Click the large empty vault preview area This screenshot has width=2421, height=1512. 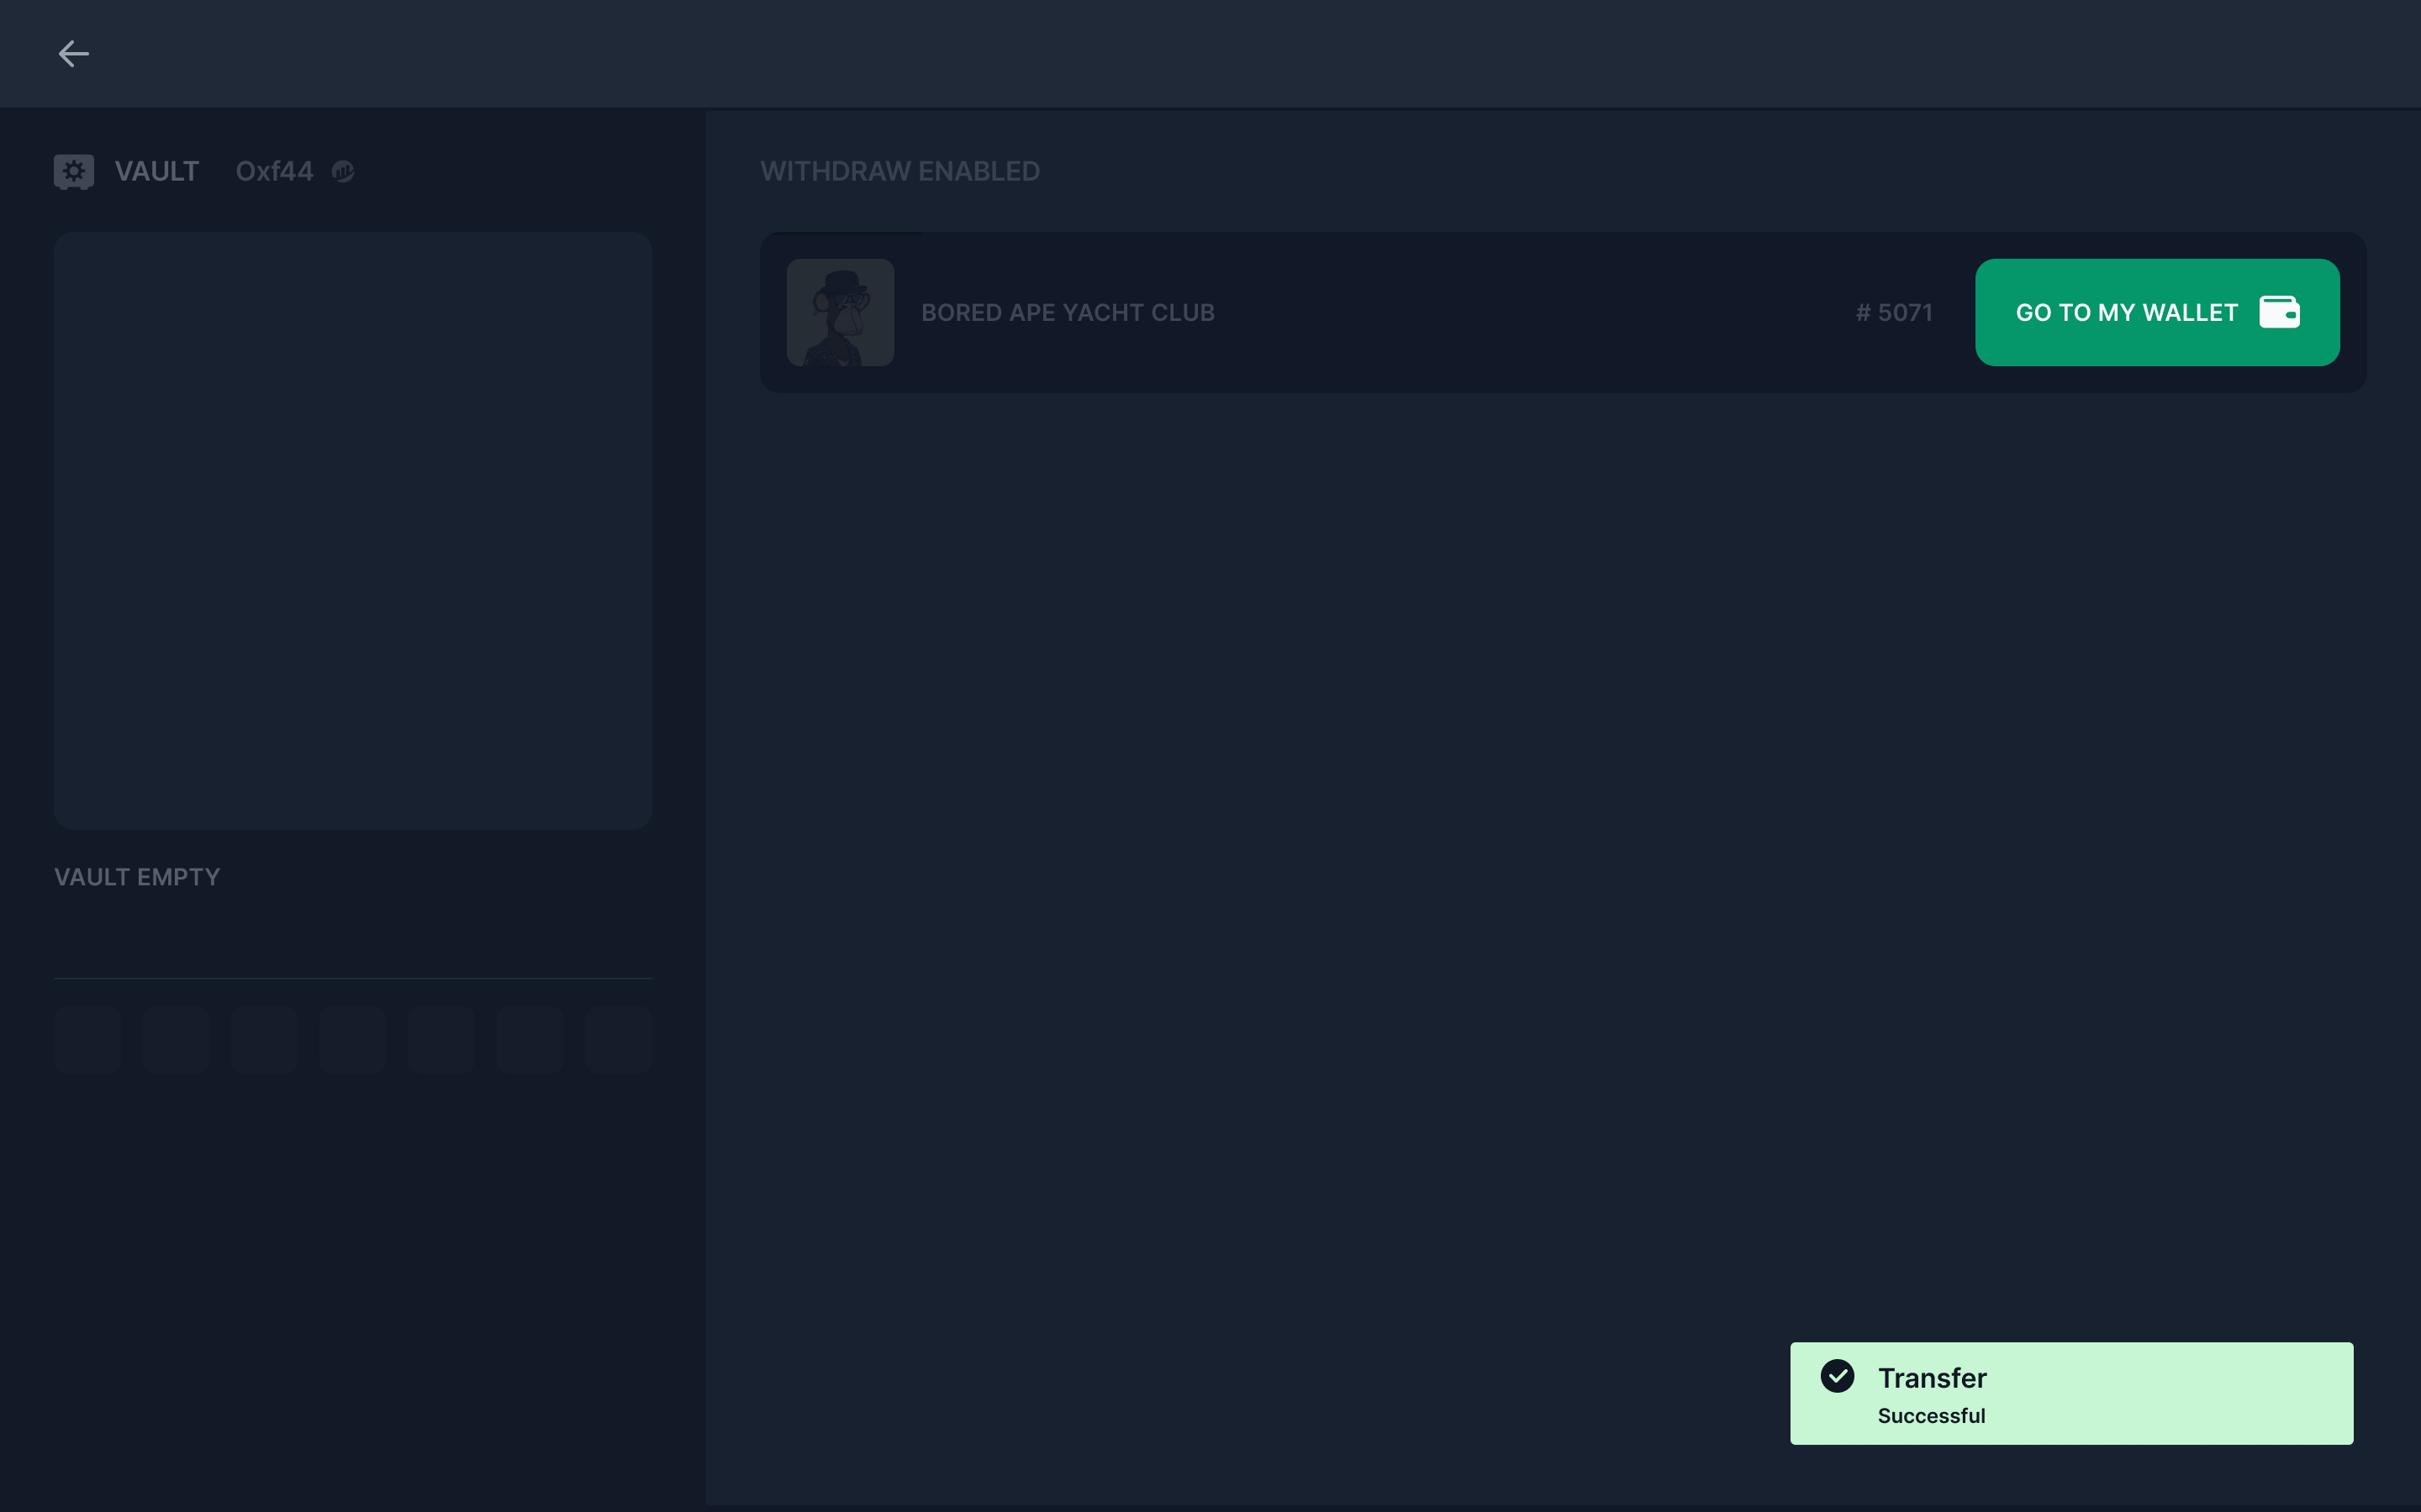[x=352, y=530]
